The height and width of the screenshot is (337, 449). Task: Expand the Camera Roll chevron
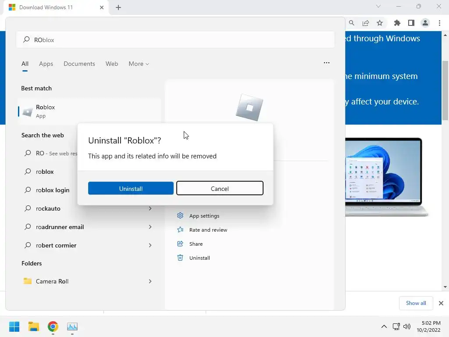click(150, 281)
